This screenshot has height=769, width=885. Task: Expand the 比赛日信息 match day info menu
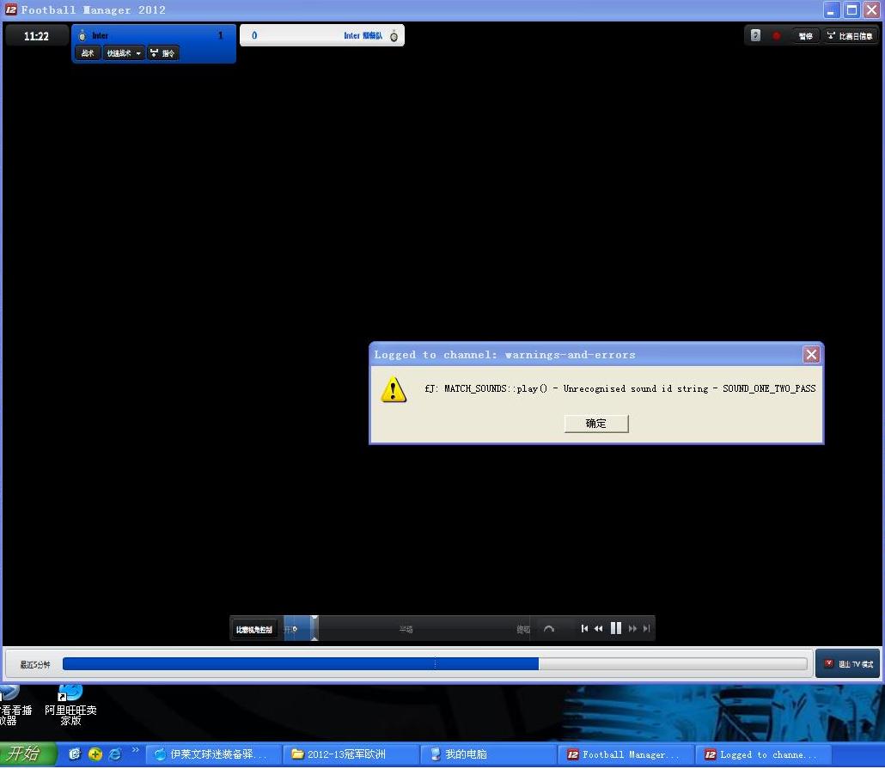point(850,35)
